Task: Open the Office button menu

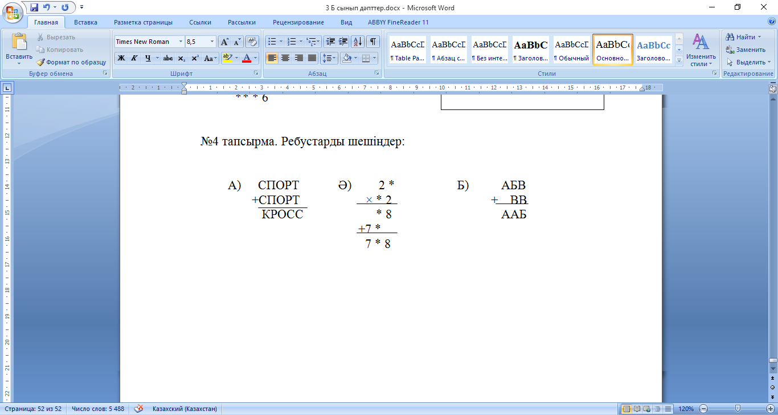Action: [13, 12]
